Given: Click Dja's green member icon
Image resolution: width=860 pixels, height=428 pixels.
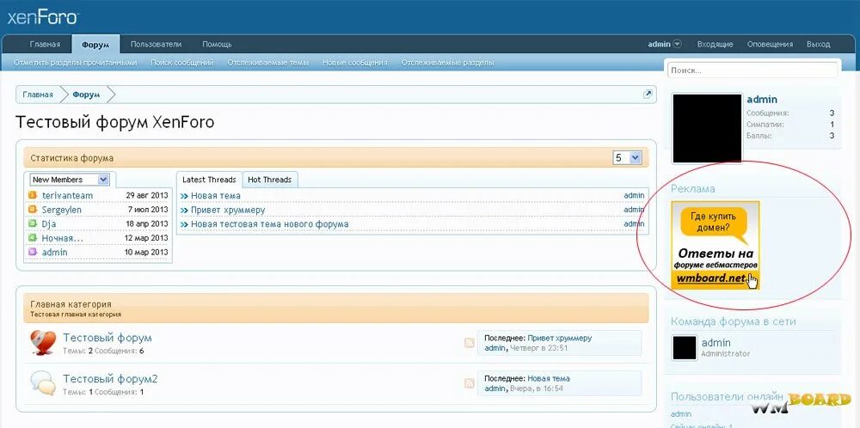Looking at the screenshot, I should [33, 223].
